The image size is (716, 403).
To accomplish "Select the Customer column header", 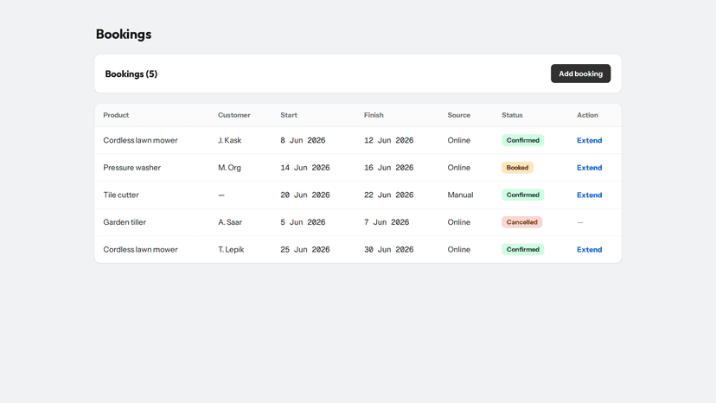I will coord(233,115).
